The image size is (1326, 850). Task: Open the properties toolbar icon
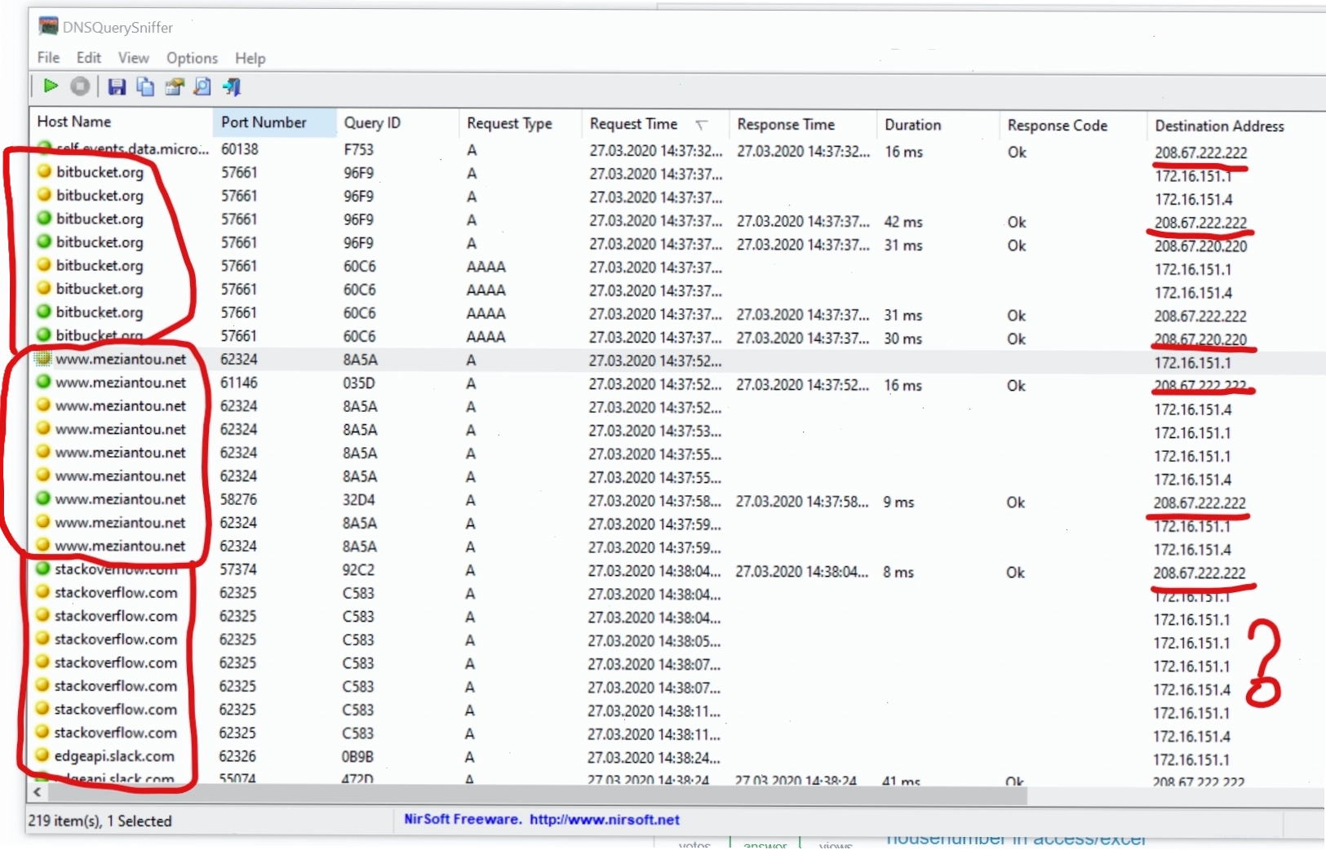174,86
